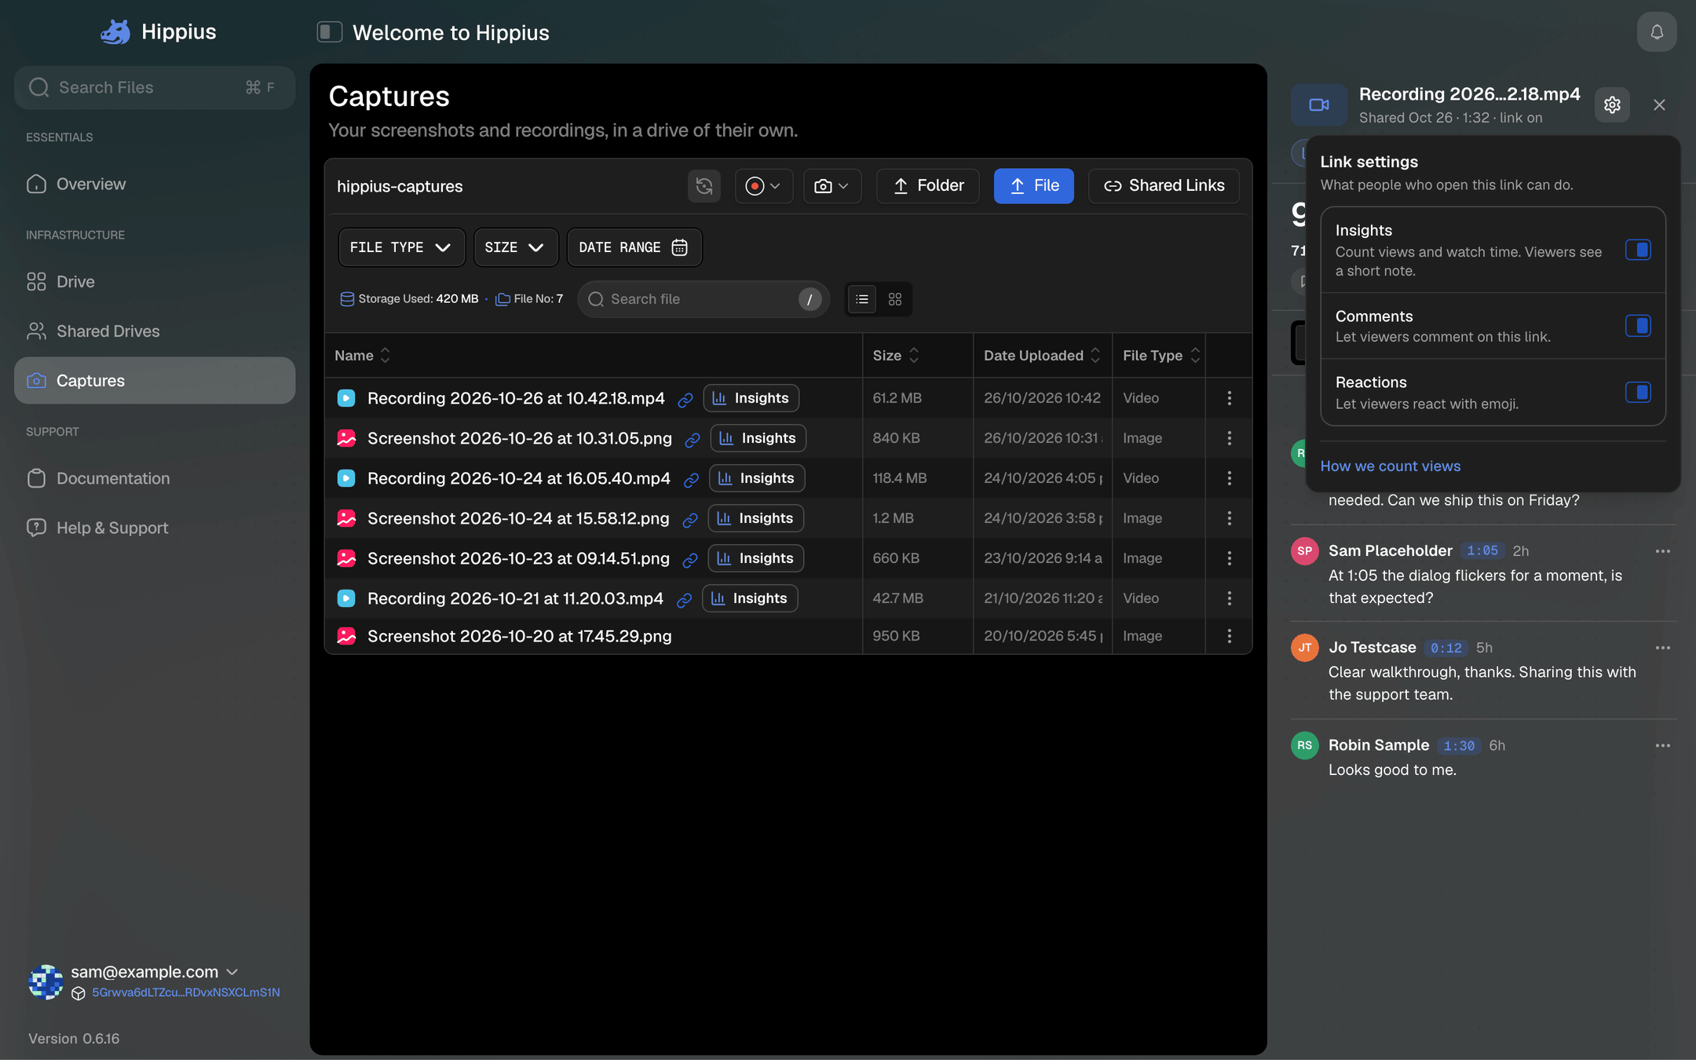Sort table by Date Uploaded column
Screen dimensions: 1696x1060
tap(1041, 356)
